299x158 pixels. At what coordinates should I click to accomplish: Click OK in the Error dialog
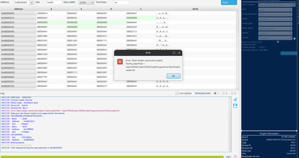point(173,76)
